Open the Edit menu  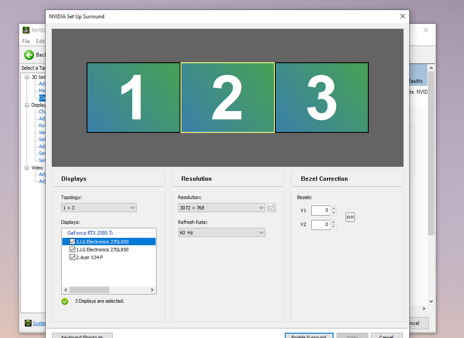pyautogui.click(x=40, y=41)
